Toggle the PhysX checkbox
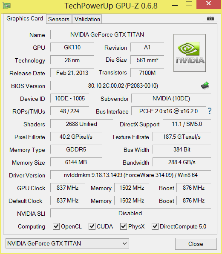 coord(123,226)
